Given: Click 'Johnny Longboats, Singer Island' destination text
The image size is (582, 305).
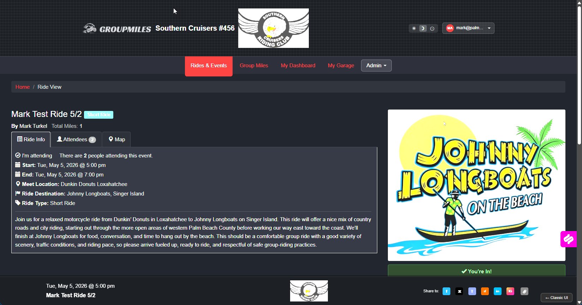Looking at the screenshot, I should [106, 194].
